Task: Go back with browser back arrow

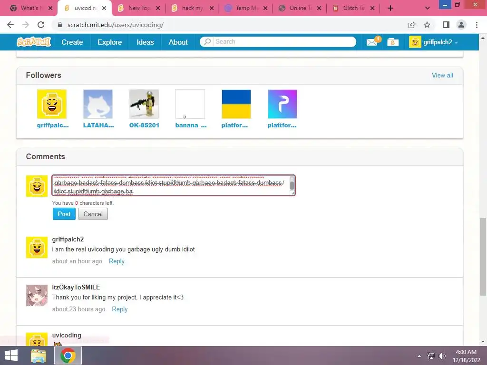Action: (x=10, y=25)
